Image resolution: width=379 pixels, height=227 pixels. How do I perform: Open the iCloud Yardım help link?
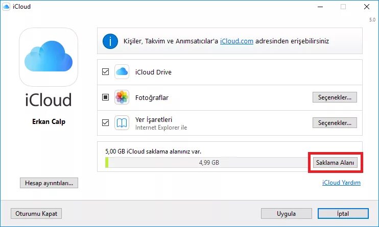[341, 183]
